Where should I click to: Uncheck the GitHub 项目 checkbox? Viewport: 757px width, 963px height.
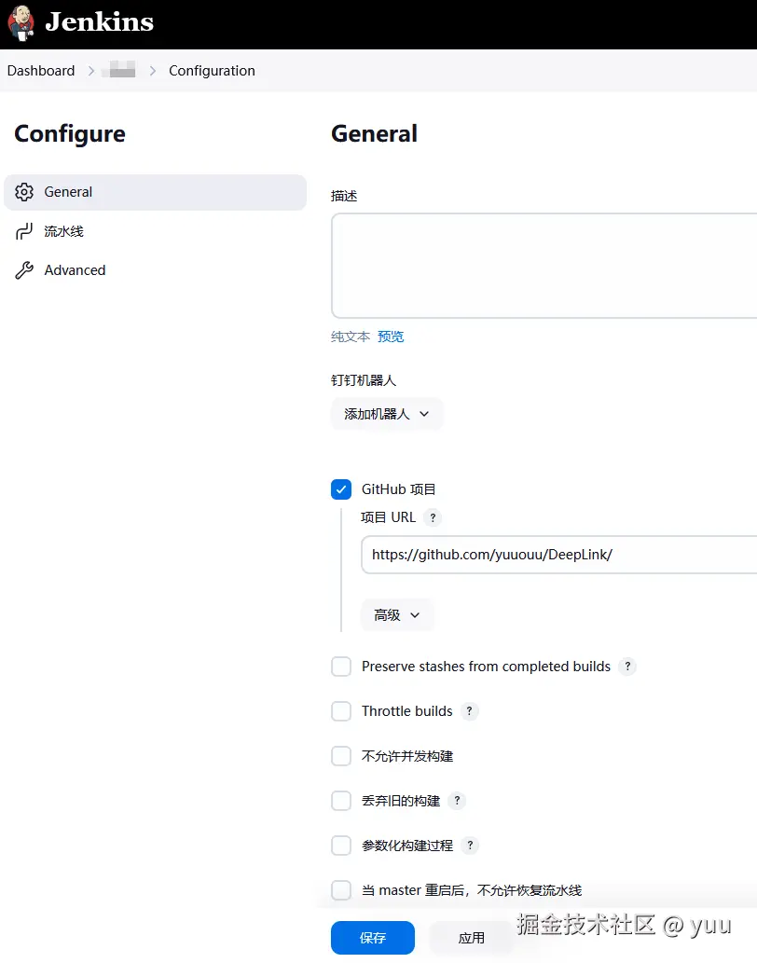click(341, 488)
